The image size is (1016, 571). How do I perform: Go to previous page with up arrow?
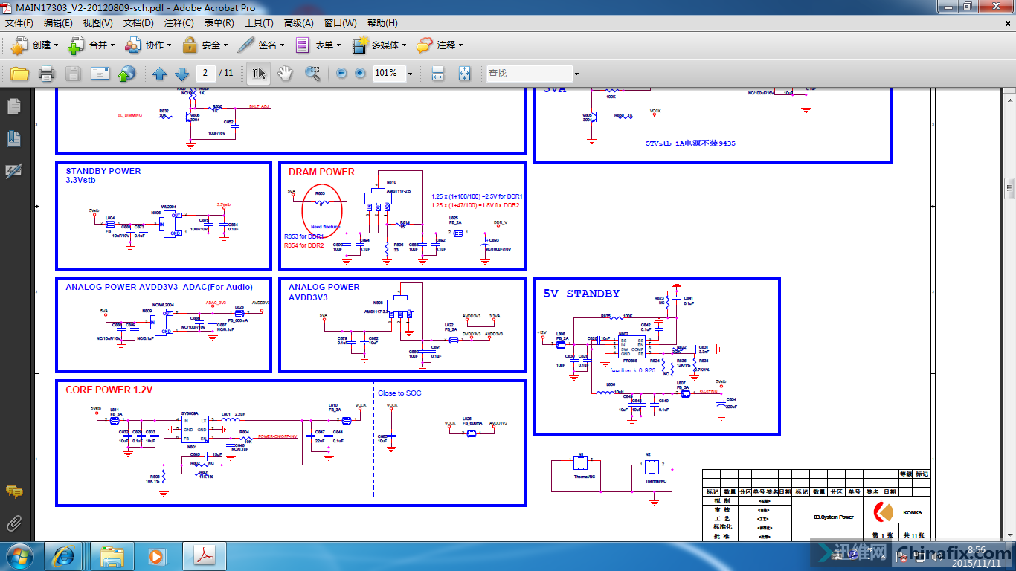tap(159, 74)
